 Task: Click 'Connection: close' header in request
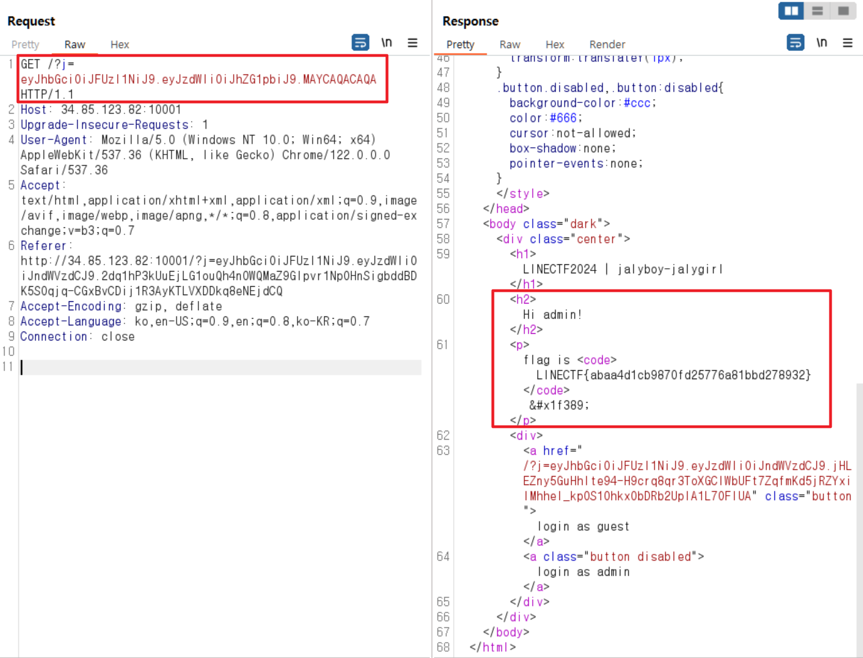pos(77,337)
